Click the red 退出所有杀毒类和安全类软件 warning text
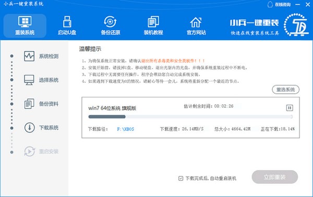The width and height of the screenshot is (313, 197). pos(173,61)
